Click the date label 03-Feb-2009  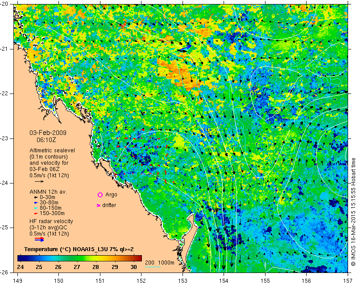pos(48,133)
